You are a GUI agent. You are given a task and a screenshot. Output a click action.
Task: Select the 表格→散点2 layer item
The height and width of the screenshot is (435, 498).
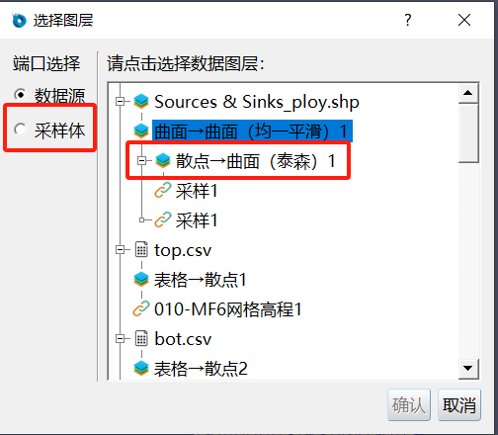click(201, 369)
